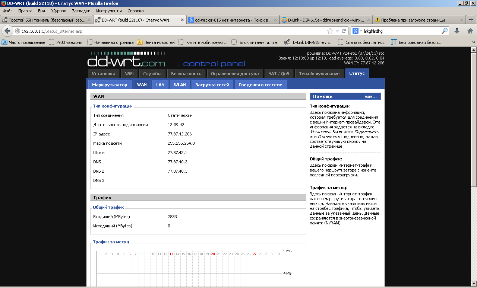Open the Маршрутизатор status sub-tab
This screenshot has height=288, width=477.
coord(110,85)
